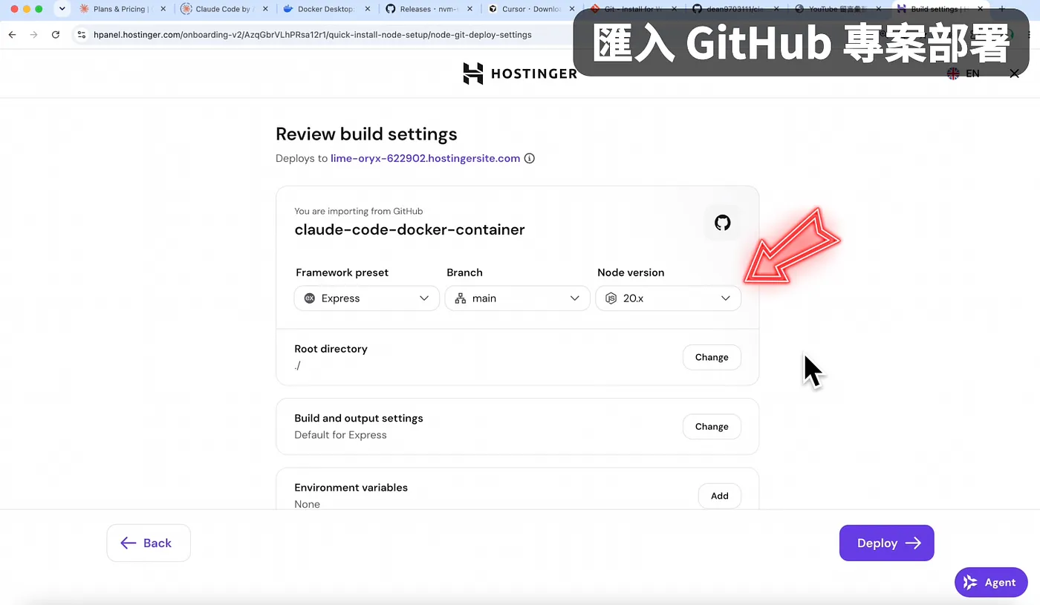The image size is (1040, 605).
Task: Open the Agent assistant
Action: [x=991, y=583]
